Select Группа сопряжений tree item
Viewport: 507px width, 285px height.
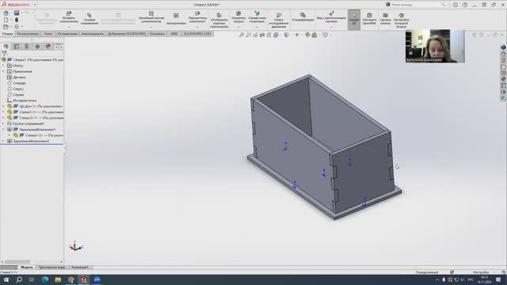click(29, 123)
